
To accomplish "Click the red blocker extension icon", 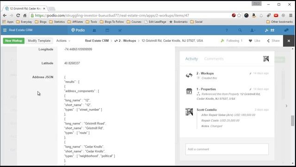I will point(234,15).
